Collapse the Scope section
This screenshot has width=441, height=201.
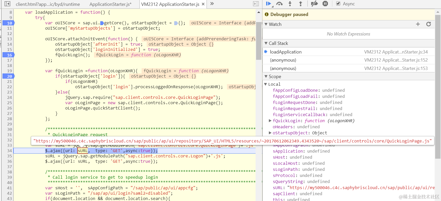[x=266, y=77]
